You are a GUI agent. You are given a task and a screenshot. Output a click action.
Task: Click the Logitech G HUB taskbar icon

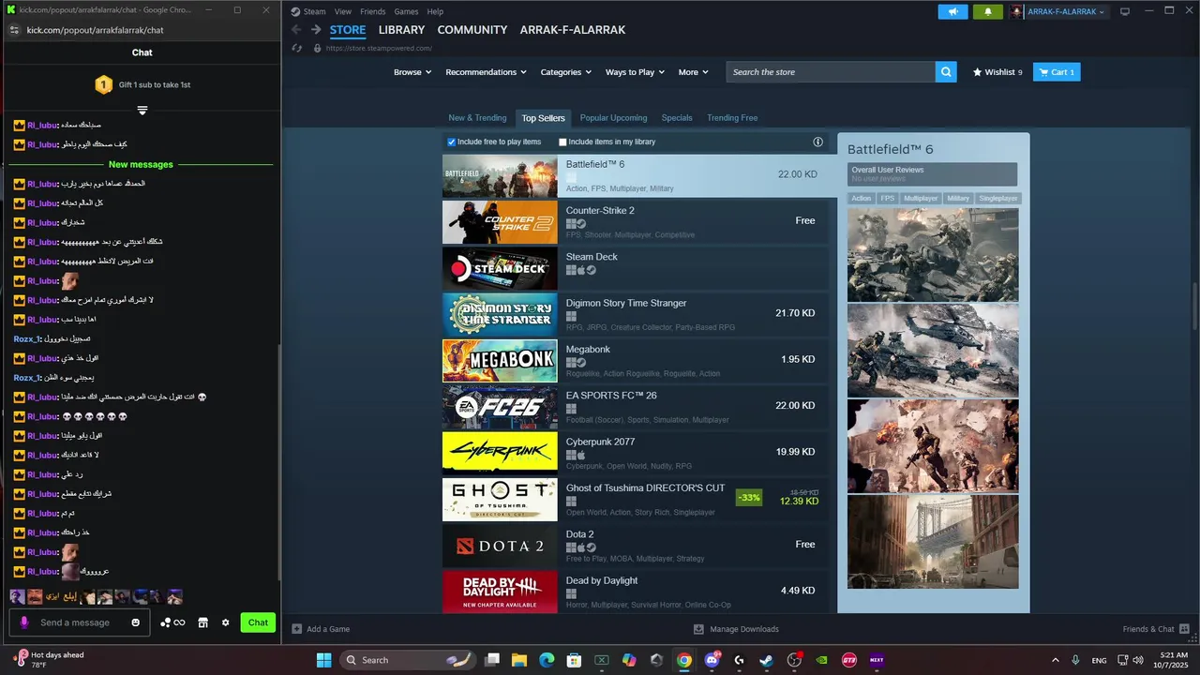click(x=739, y=660)
